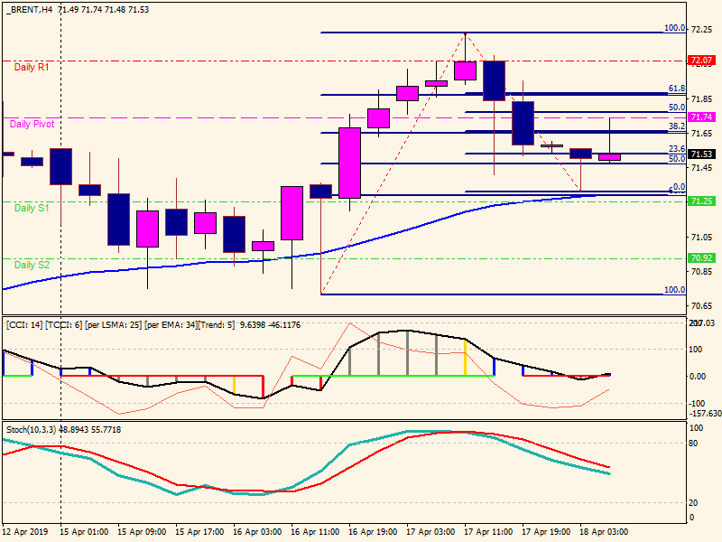The width and height of the screenshot is (722, 542).
Task: Click the green 70.92 price tag
Action: [701, 258]
